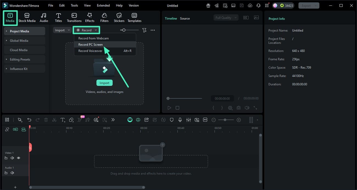357x190 pixels.
Task: Toggle the green icon beside the smiley face
Action: [138, 120]
